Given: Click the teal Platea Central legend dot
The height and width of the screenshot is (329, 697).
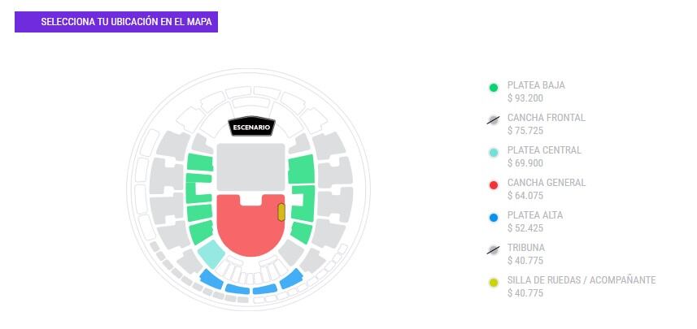Looking at the screenshot, I should click(x=494, y=153).
